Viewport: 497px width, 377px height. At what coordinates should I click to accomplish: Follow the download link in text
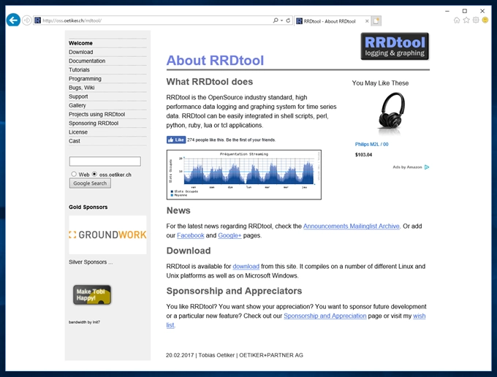pyautogui.click(x=246, y=267)
